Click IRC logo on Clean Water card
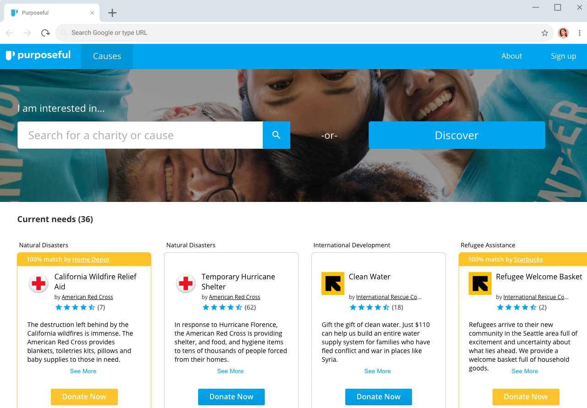 click(333, 283)
